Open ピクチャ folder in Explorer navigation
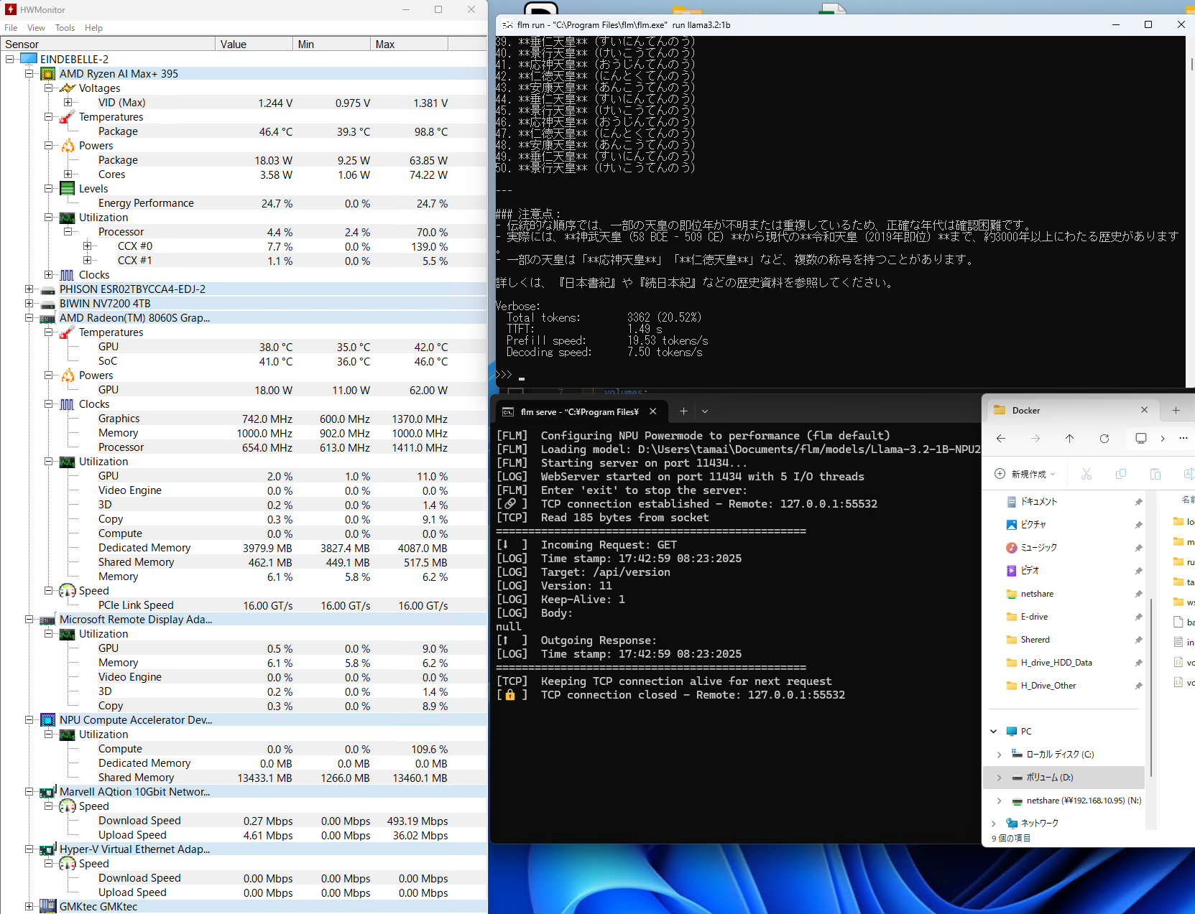1195x914 pixels. pyautogui.click(x=1033, y=525)
